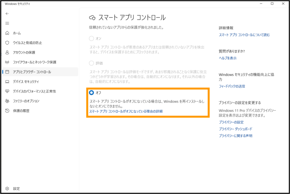
Task: Click the 質問がありますか? heading
Action: (232, 51)
